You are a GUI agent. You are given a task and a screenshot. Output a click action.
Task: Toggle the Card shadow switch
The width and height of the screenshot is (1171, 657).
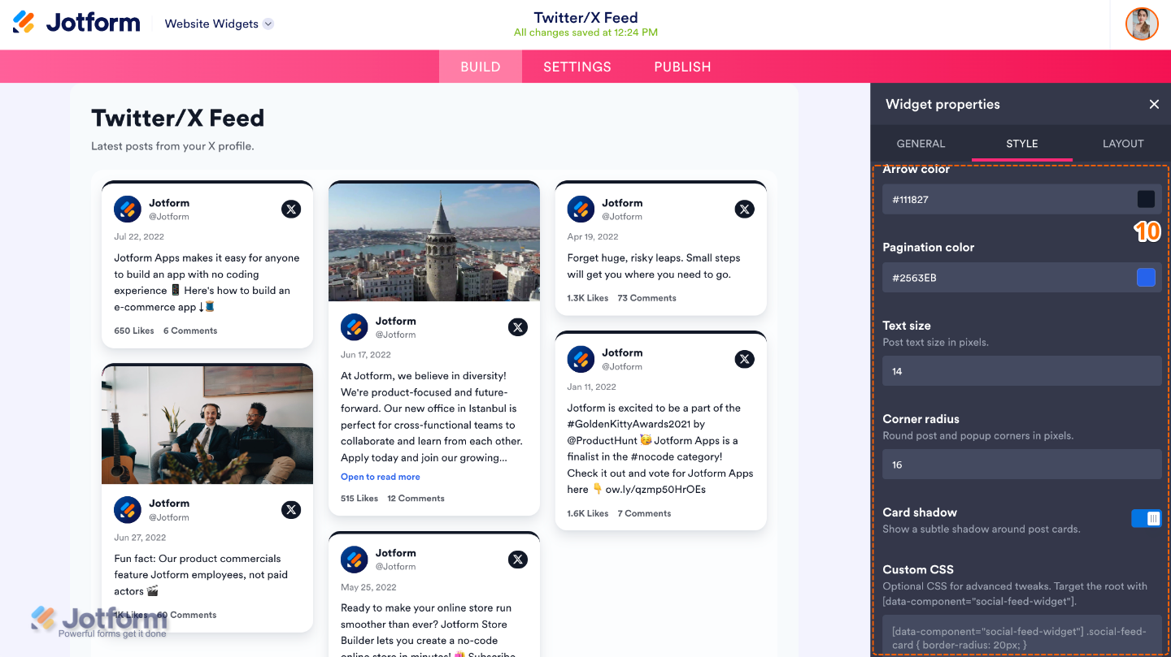pos(1147,518)
